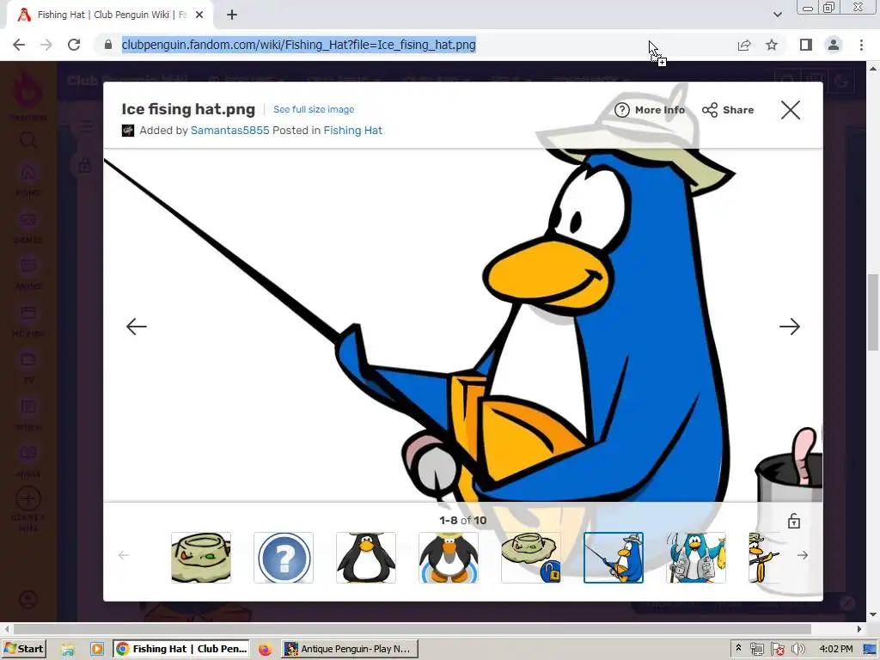Screen dimensions: 880x660
Task: Open More Info for this image
Action: tap(650, 110)
